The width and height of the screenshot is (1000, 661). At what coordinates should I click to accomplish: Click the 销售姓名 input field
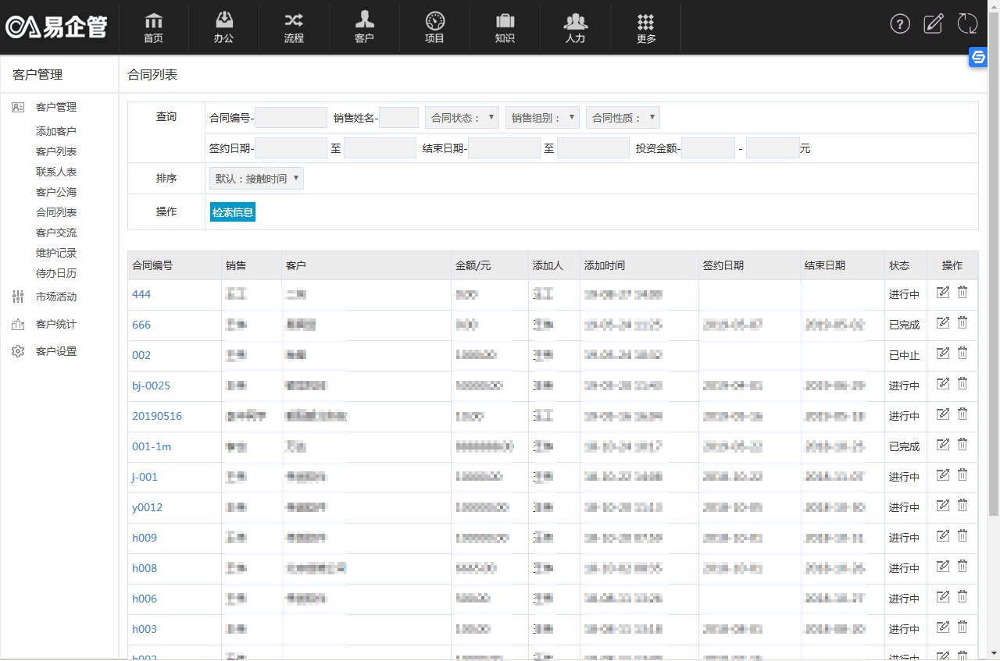coord(398,118)
